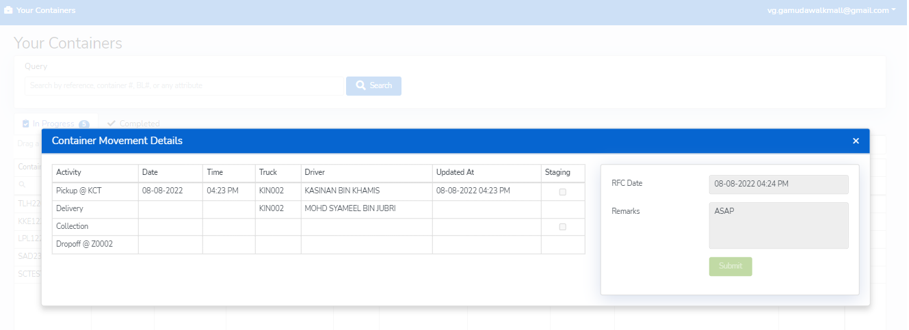Click the RFC Date field
This screenshot has width=909, height=330.
click(778, 184)
